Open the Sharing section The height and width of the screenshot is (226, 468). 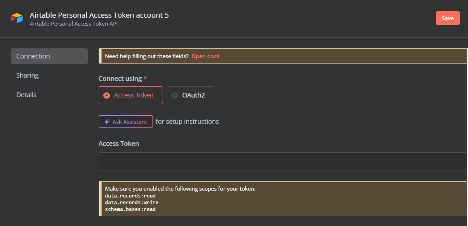[x=27, y=75]
